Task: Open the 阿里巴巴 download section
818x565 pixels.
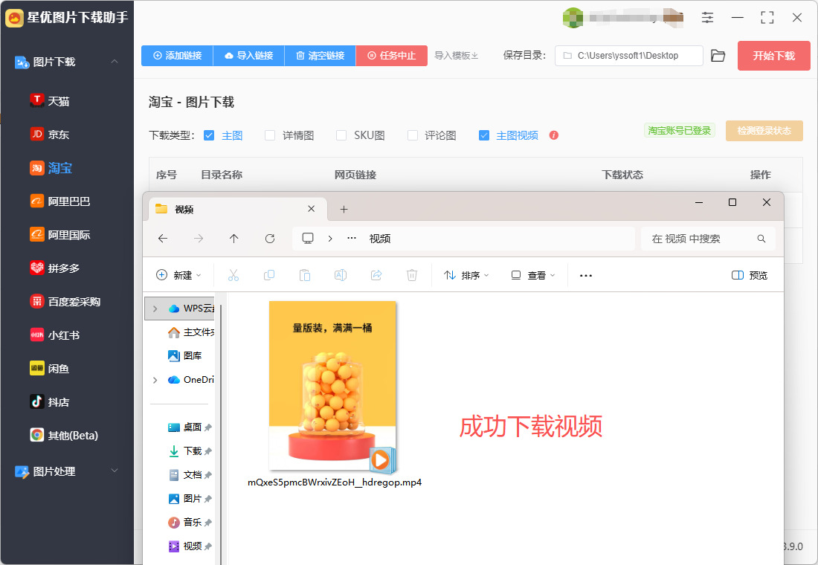Action: (60, 201)
